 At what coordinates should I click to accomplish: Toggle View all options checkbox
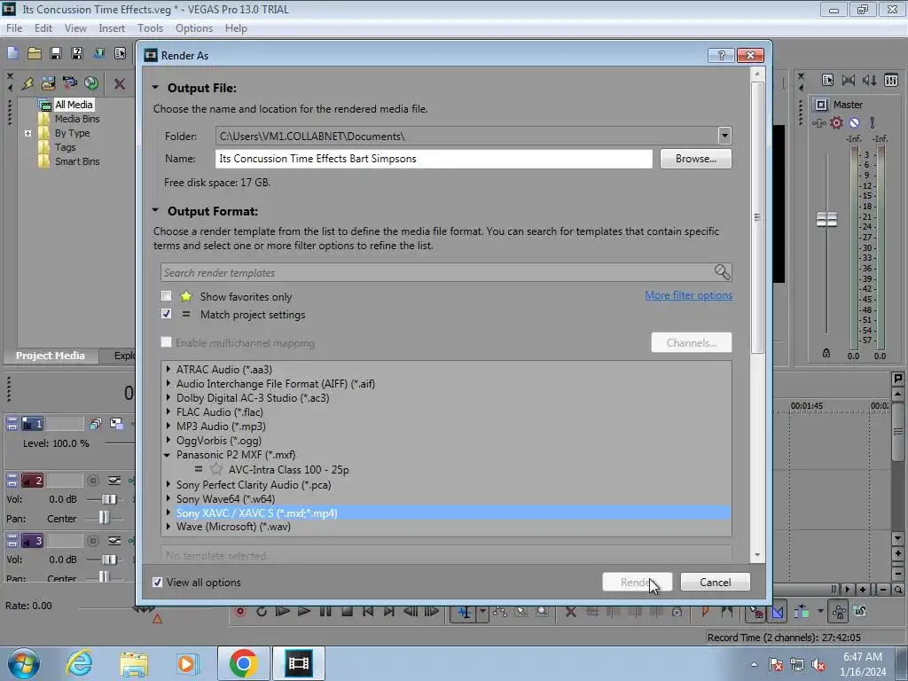[x=157, y=582]
